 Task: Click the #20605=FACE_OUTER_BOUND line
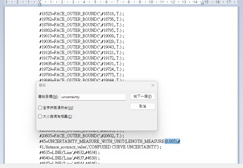[82, 136]
